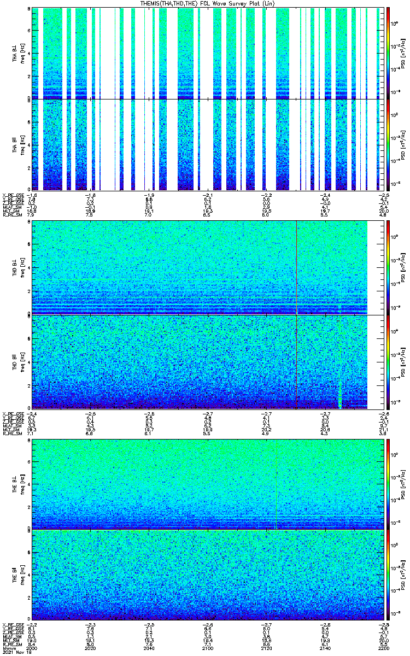
Task: Click the PSD [nT²/Hz] label of the THE B-parallel color bar
Action: pyautogui.click(x=403, y=576)
